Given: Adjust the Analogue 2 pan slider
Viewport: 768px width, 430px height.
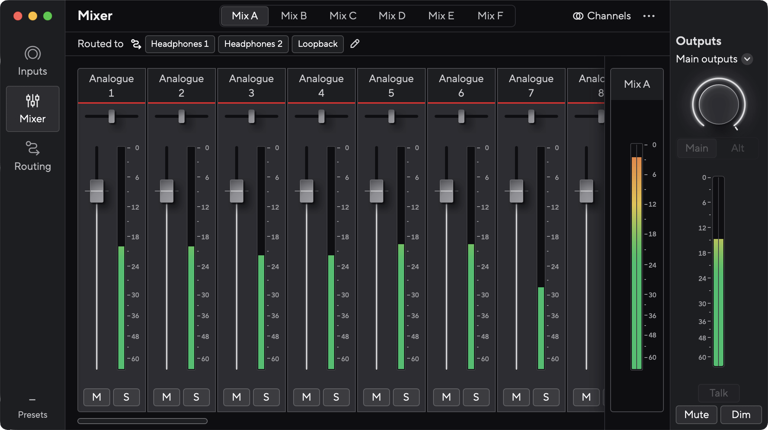Looking at the screenshot, I should pos(181,116).
